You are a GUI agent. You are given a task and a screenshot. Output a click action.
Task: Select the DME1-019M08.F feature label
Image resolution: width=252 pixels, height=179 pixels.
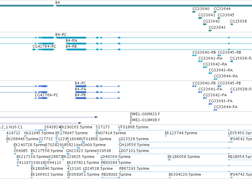tap(145, 120)
